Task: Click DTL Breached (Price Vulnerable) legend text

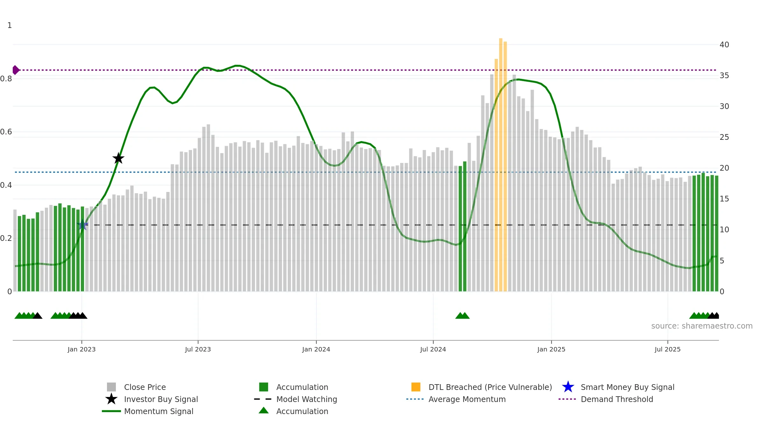Action: tap(490, 387)
